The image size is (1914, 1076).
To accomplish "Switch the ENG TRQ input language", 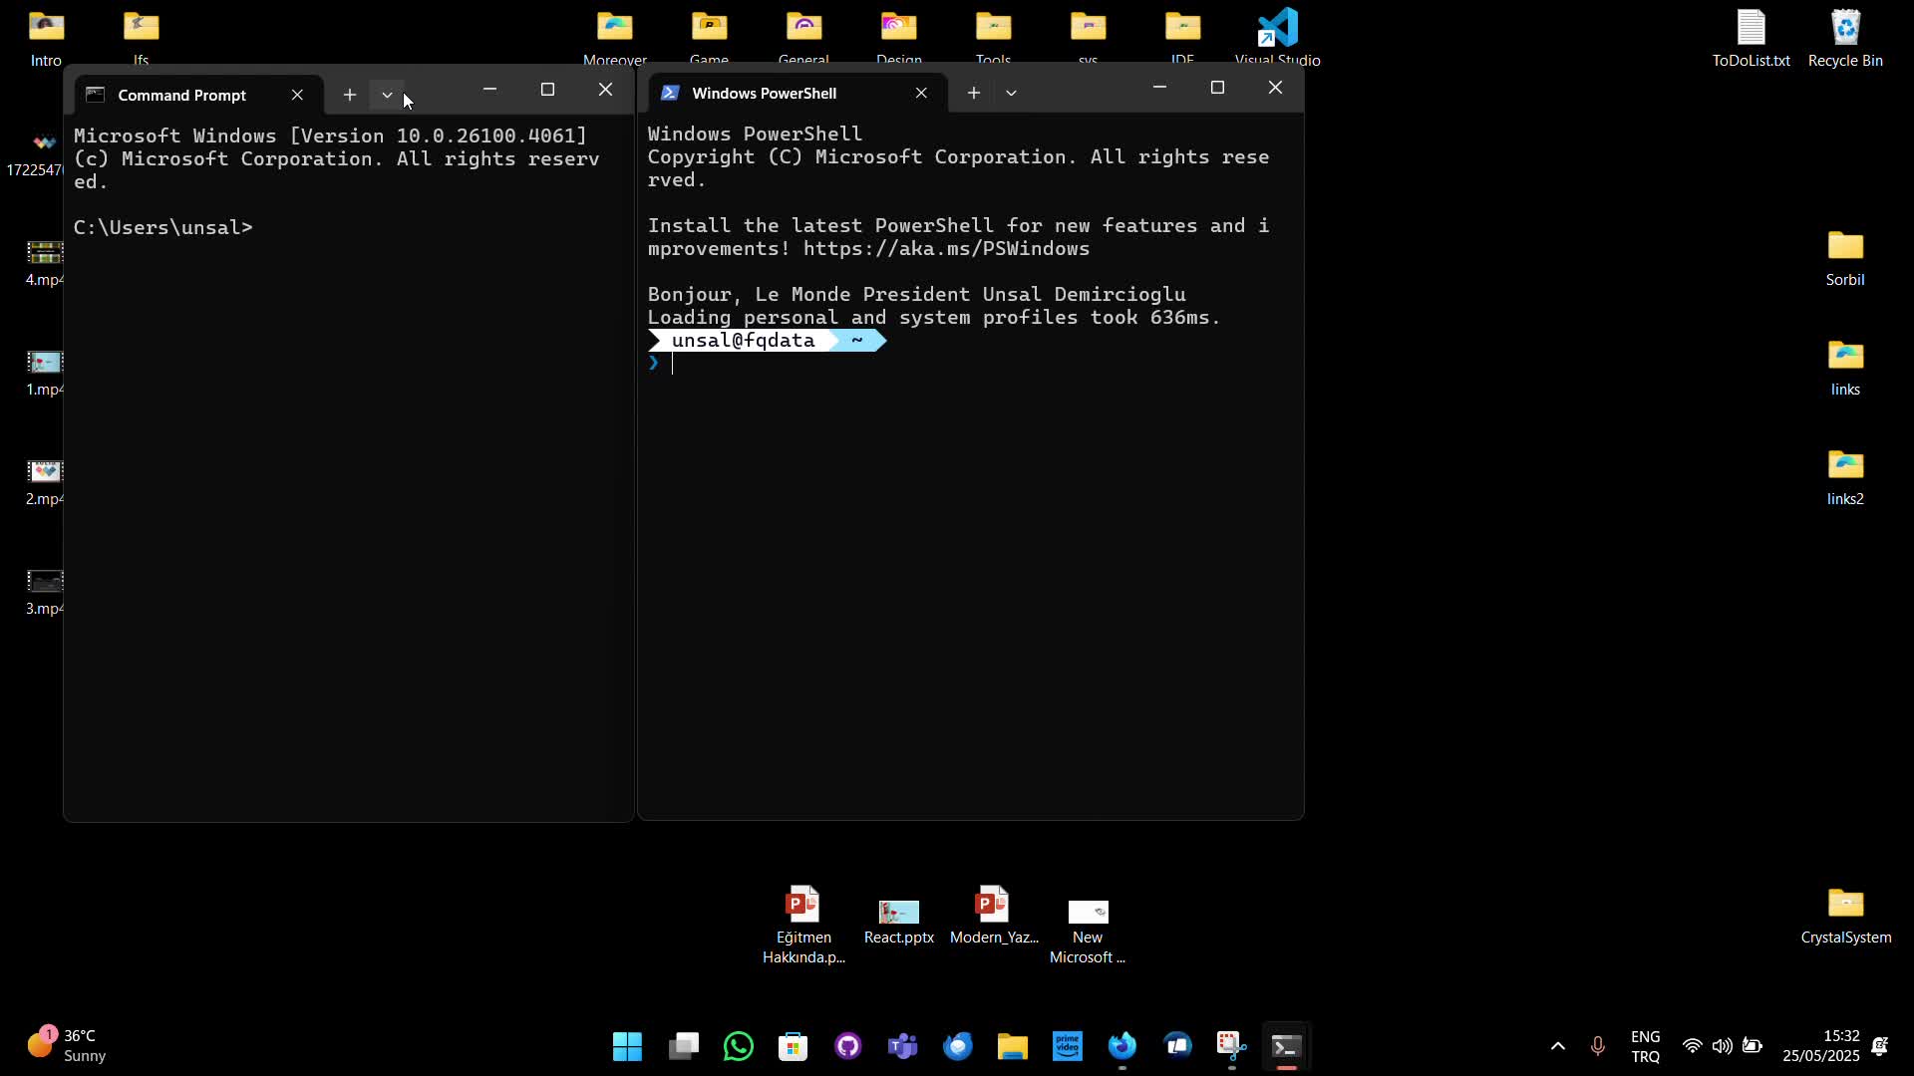I will click(x=1646, y=1046).
